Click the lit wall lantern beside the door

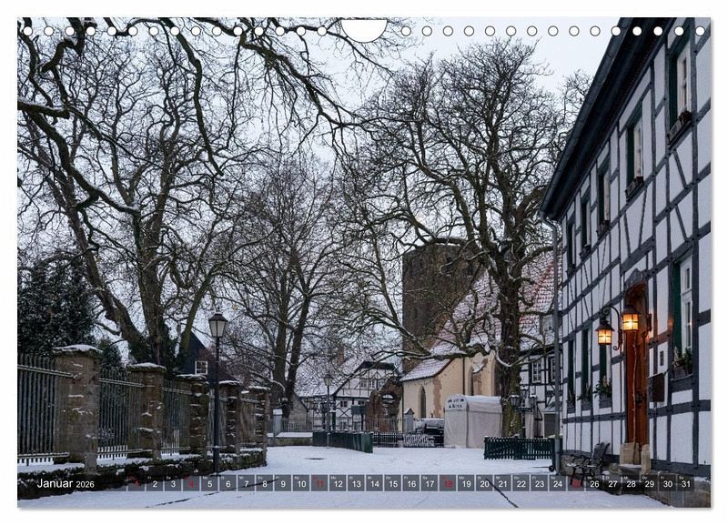coord(630,319)
